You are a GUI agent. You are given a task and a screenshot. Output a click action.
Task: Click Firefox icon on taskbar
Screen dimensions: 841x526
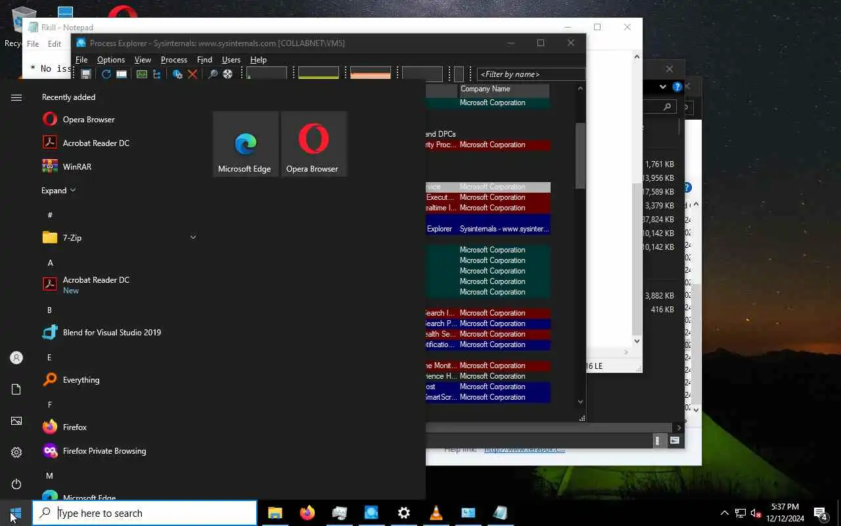point(307,513)
